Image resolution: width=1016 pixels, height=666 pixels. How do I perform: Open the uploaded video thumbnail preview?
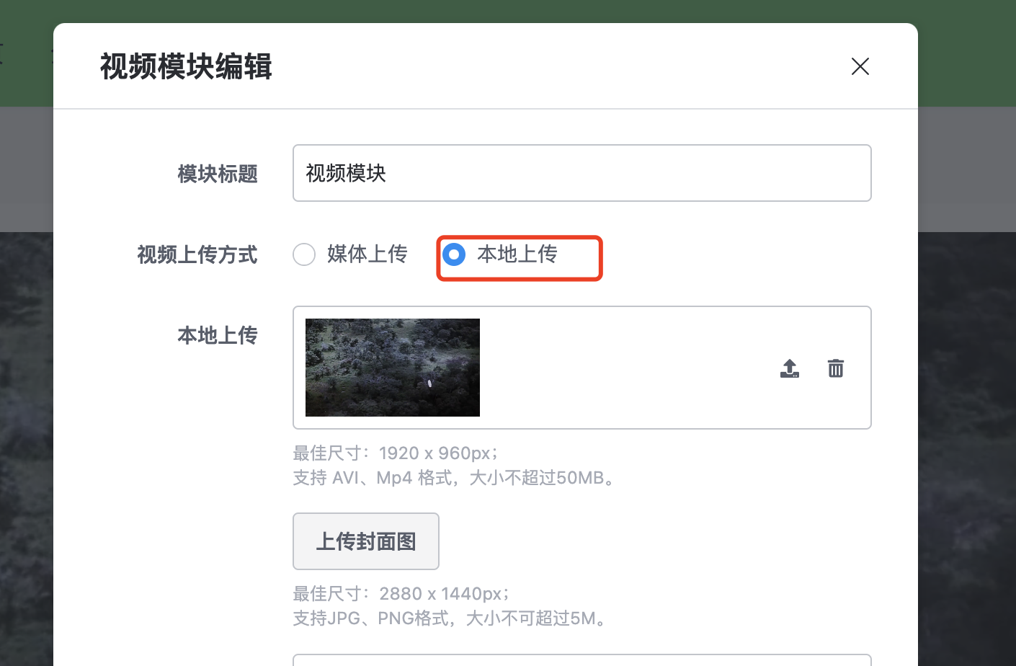(393, 368)
